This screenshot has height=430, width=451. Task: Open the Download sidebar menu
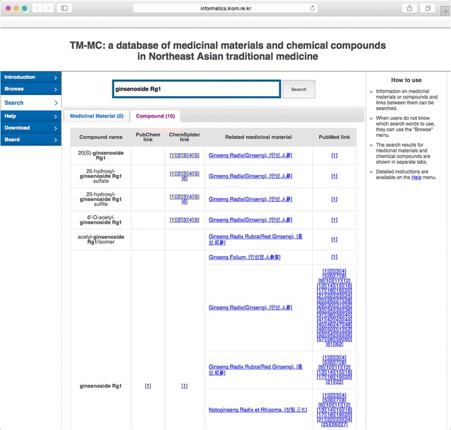[x=31, y=127]
